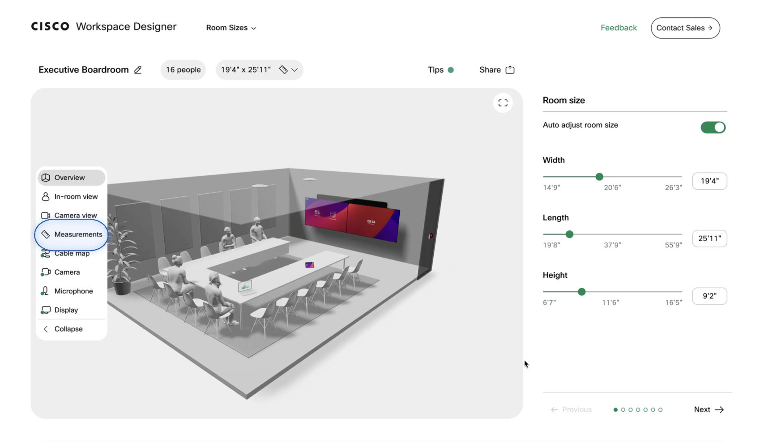Click the green Tips indicator dot
760x442 pixels.
[451, 70]
